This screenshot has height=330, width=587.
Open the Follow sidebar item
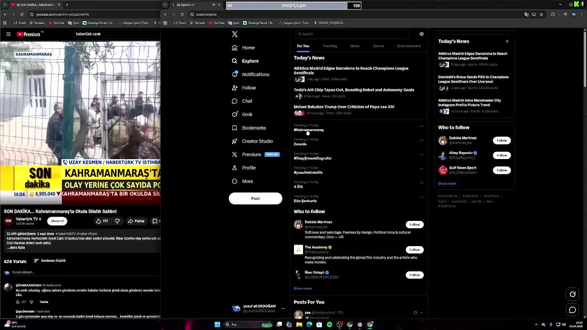(244, 88)
